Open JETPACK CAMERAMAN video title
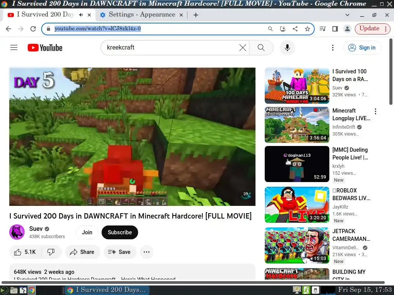The height and width of the screenshot is (295, 394). click(x=351, y=235)
